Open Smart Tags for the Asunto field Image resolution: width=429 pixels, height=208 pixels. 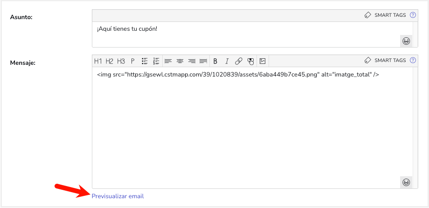[x=385, y=15]
